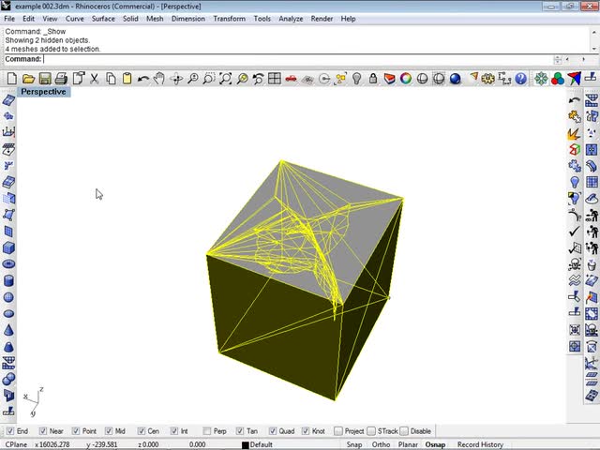The height and width of the screenshot is (450, 600).
Task: Enable the STrack checkbox
Action: tap(371, 431)
